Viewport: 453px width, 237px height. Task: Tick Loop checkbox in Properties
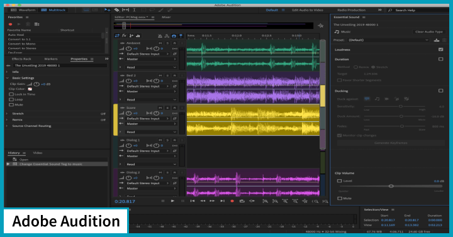pyautogui.click(x=11, y=99)
